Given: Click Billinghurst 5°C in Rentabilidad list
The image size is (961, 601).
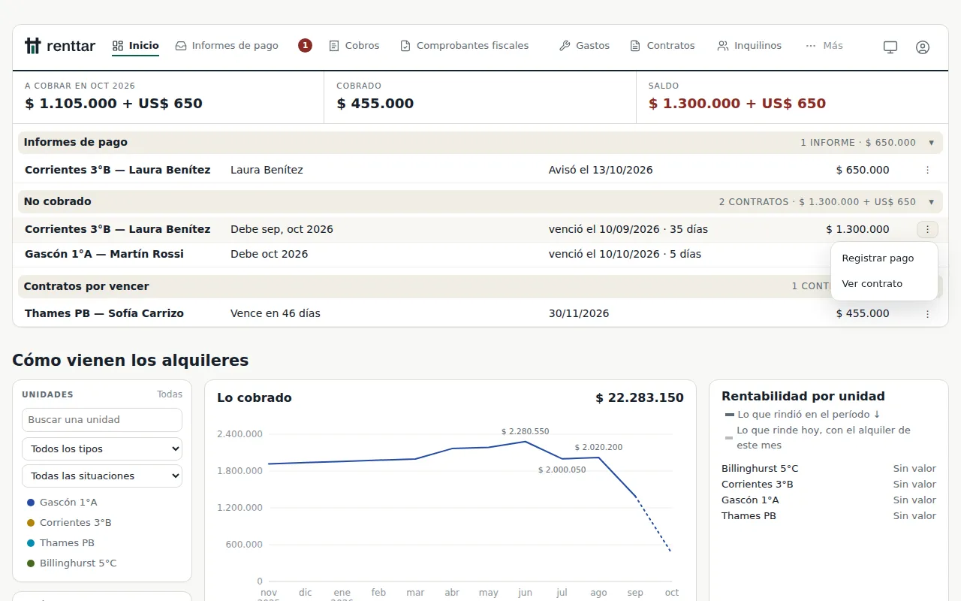Looking at the screenshot, I should (760, 468).
